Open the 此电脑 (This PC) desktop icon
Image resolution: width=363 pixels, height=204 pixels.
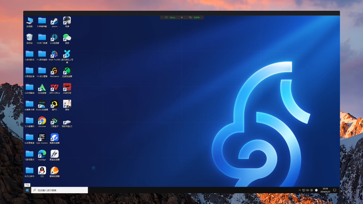[x=29, y=22]
